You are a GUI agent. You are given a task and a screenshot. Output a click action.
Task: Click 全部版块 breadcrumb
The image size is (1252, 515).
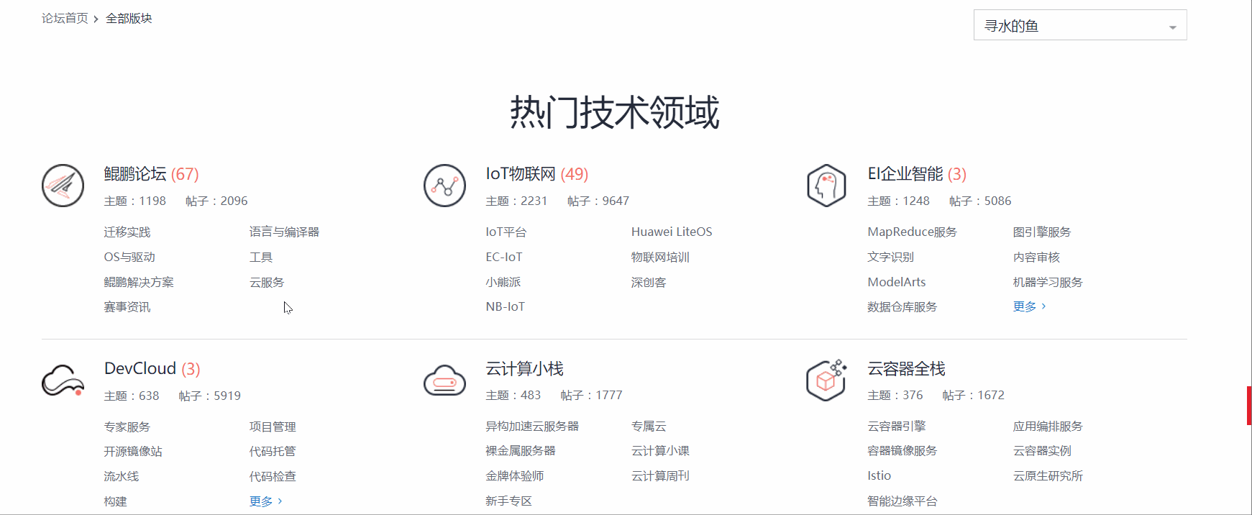coord(129,18)
